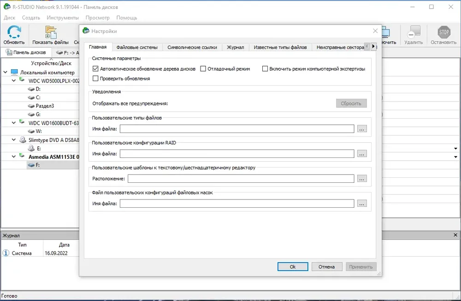The image size is (461, 301).
Task: Close the Журнал panel with its X
Action: 455,235
